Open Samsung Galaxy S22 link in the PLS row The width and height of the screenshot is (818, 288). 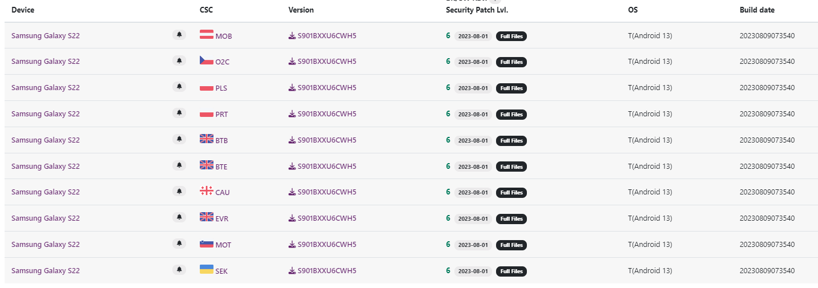click(46, 88)
